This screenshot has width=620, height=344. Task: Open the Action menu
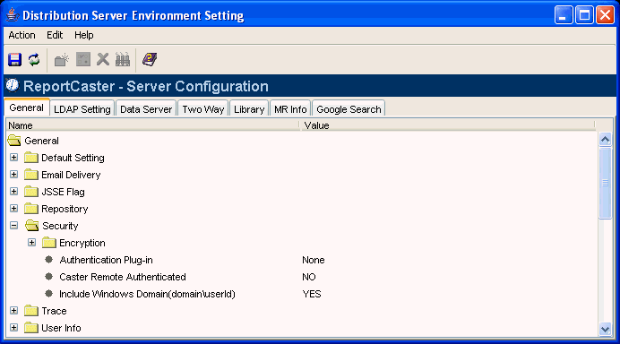coord(22,35)
